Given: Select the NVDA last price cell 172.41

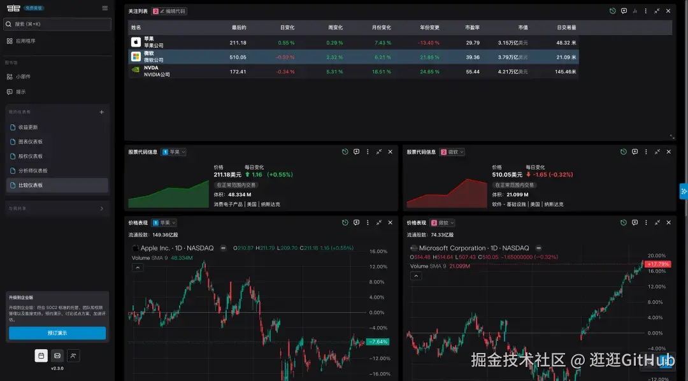Looking at the screenshot, I should 238,71.
